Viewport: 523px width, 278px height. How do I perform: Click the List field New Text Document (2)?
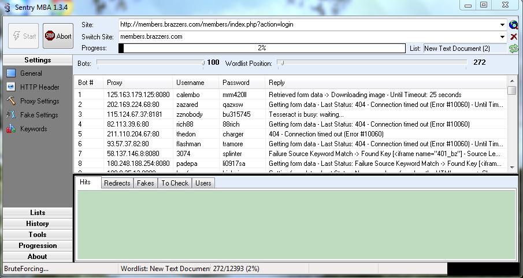coord(465,49)
